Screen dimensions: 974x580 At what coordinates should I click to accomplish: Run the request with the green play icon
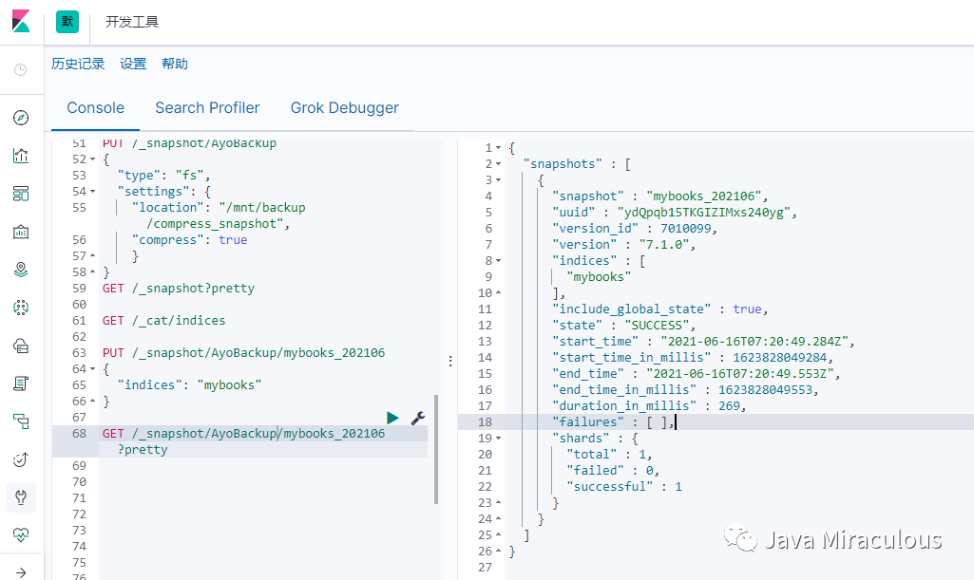392,418
